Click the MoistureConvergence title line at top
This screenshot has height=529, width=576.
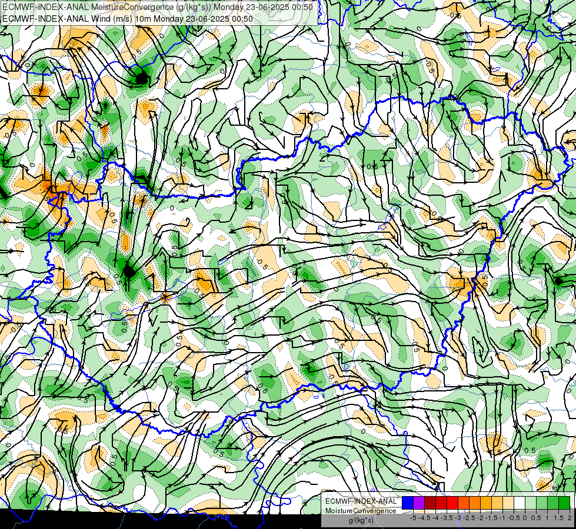(158, 7)
